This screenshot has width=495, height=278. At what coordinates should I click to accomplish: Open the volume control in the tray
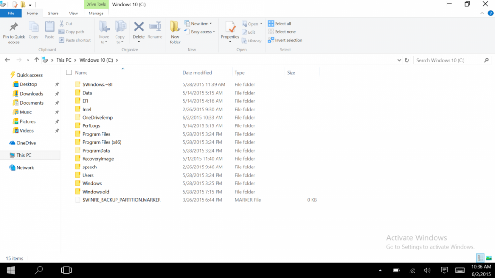[x=427, y=270]
